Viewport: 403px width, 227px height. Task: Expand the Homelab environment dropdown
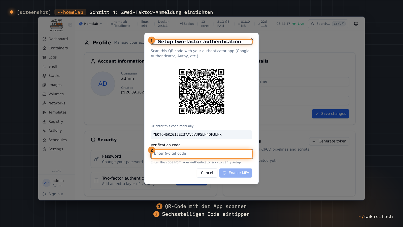pos(91,24)
